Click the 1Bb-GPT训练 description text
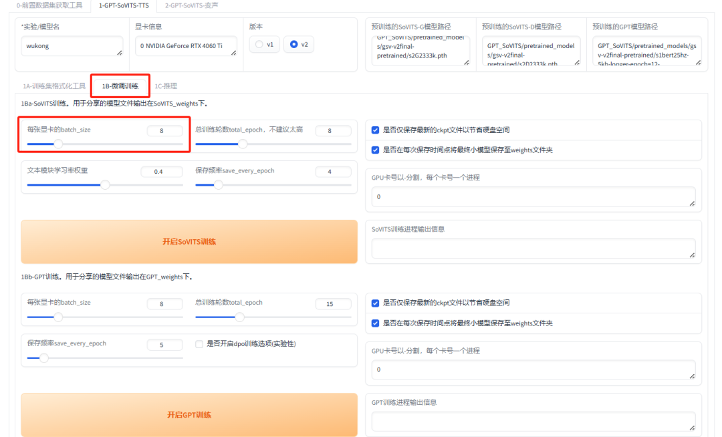Image resolution: width=722 pixels, height=437 pixels. [107, 277]
